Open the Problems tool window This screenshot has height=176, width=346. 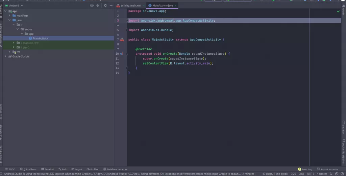click(x=28, y=169)
